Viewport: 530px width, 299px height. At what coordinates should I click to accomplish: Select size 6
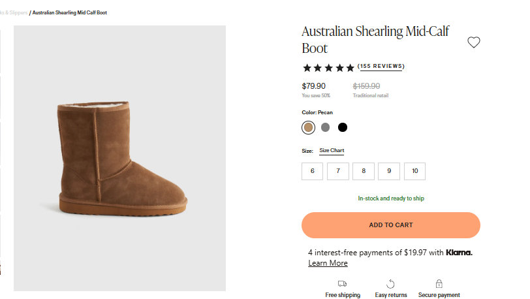[312, 171]
